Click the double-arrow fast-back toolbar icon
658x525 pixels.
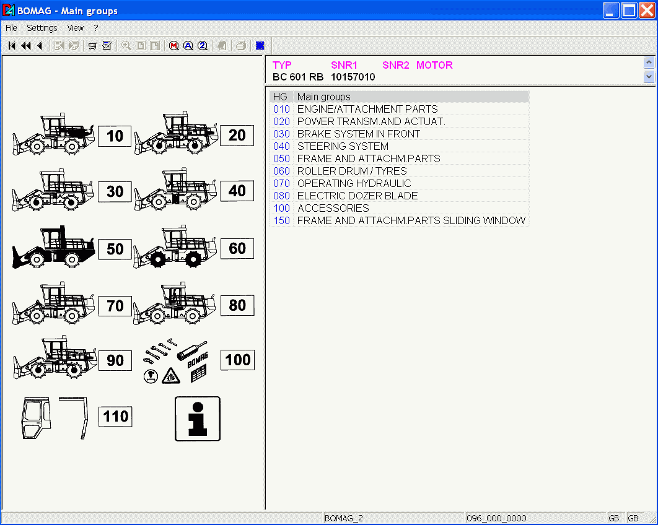(x=26, y=46)
